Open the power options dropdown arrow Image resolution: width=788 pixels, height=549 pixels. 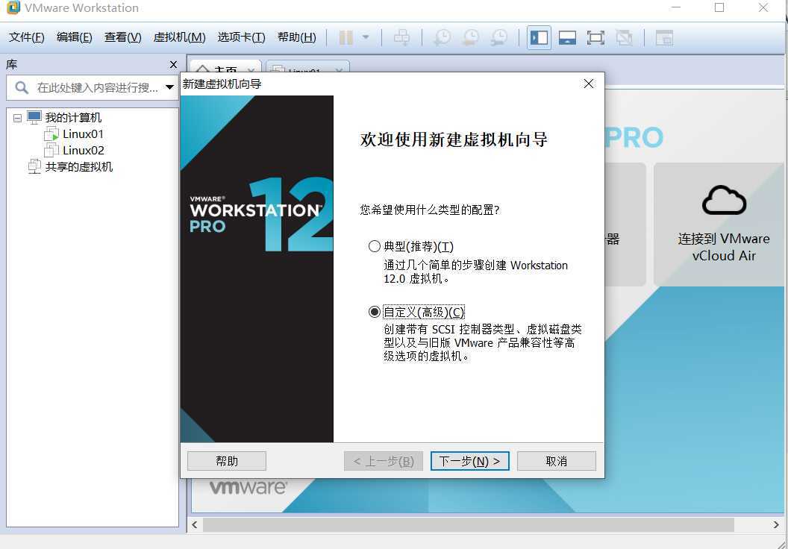[x=366, y=37]
